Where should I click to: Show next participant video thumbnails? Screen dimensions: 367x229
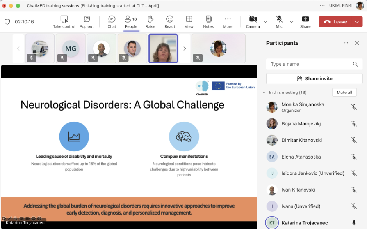click(185, 49)
